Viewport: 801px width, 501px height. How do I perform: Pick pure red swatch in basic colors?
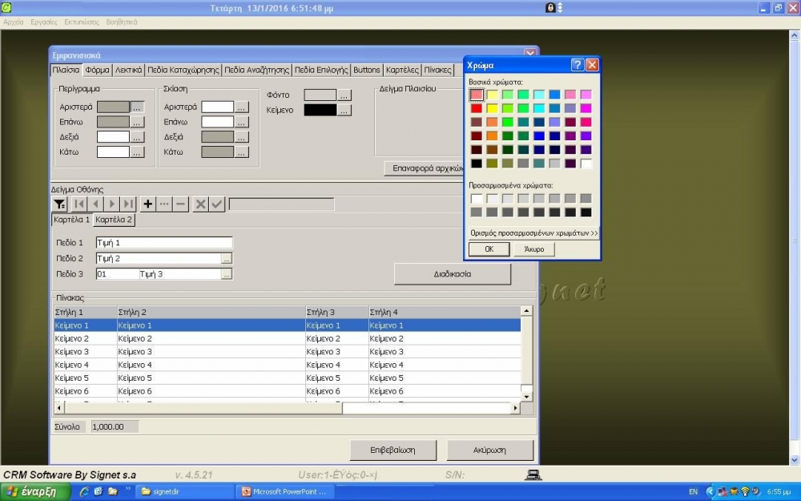pos(477,108)
